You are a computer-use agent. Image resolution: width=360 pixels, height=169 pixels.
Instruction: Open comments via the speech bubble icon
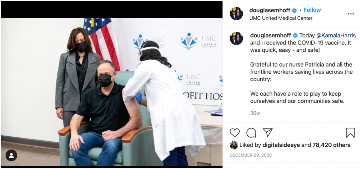pos(251,133)
